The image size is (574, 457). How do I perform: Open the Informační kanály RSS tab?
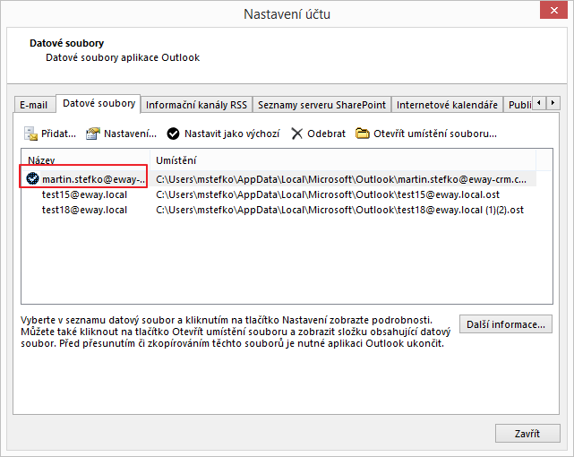pos(197,105)
